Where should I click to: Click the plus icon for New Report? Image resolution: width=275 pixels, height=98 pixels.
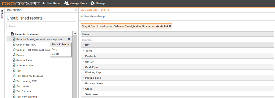pos(44,3)
